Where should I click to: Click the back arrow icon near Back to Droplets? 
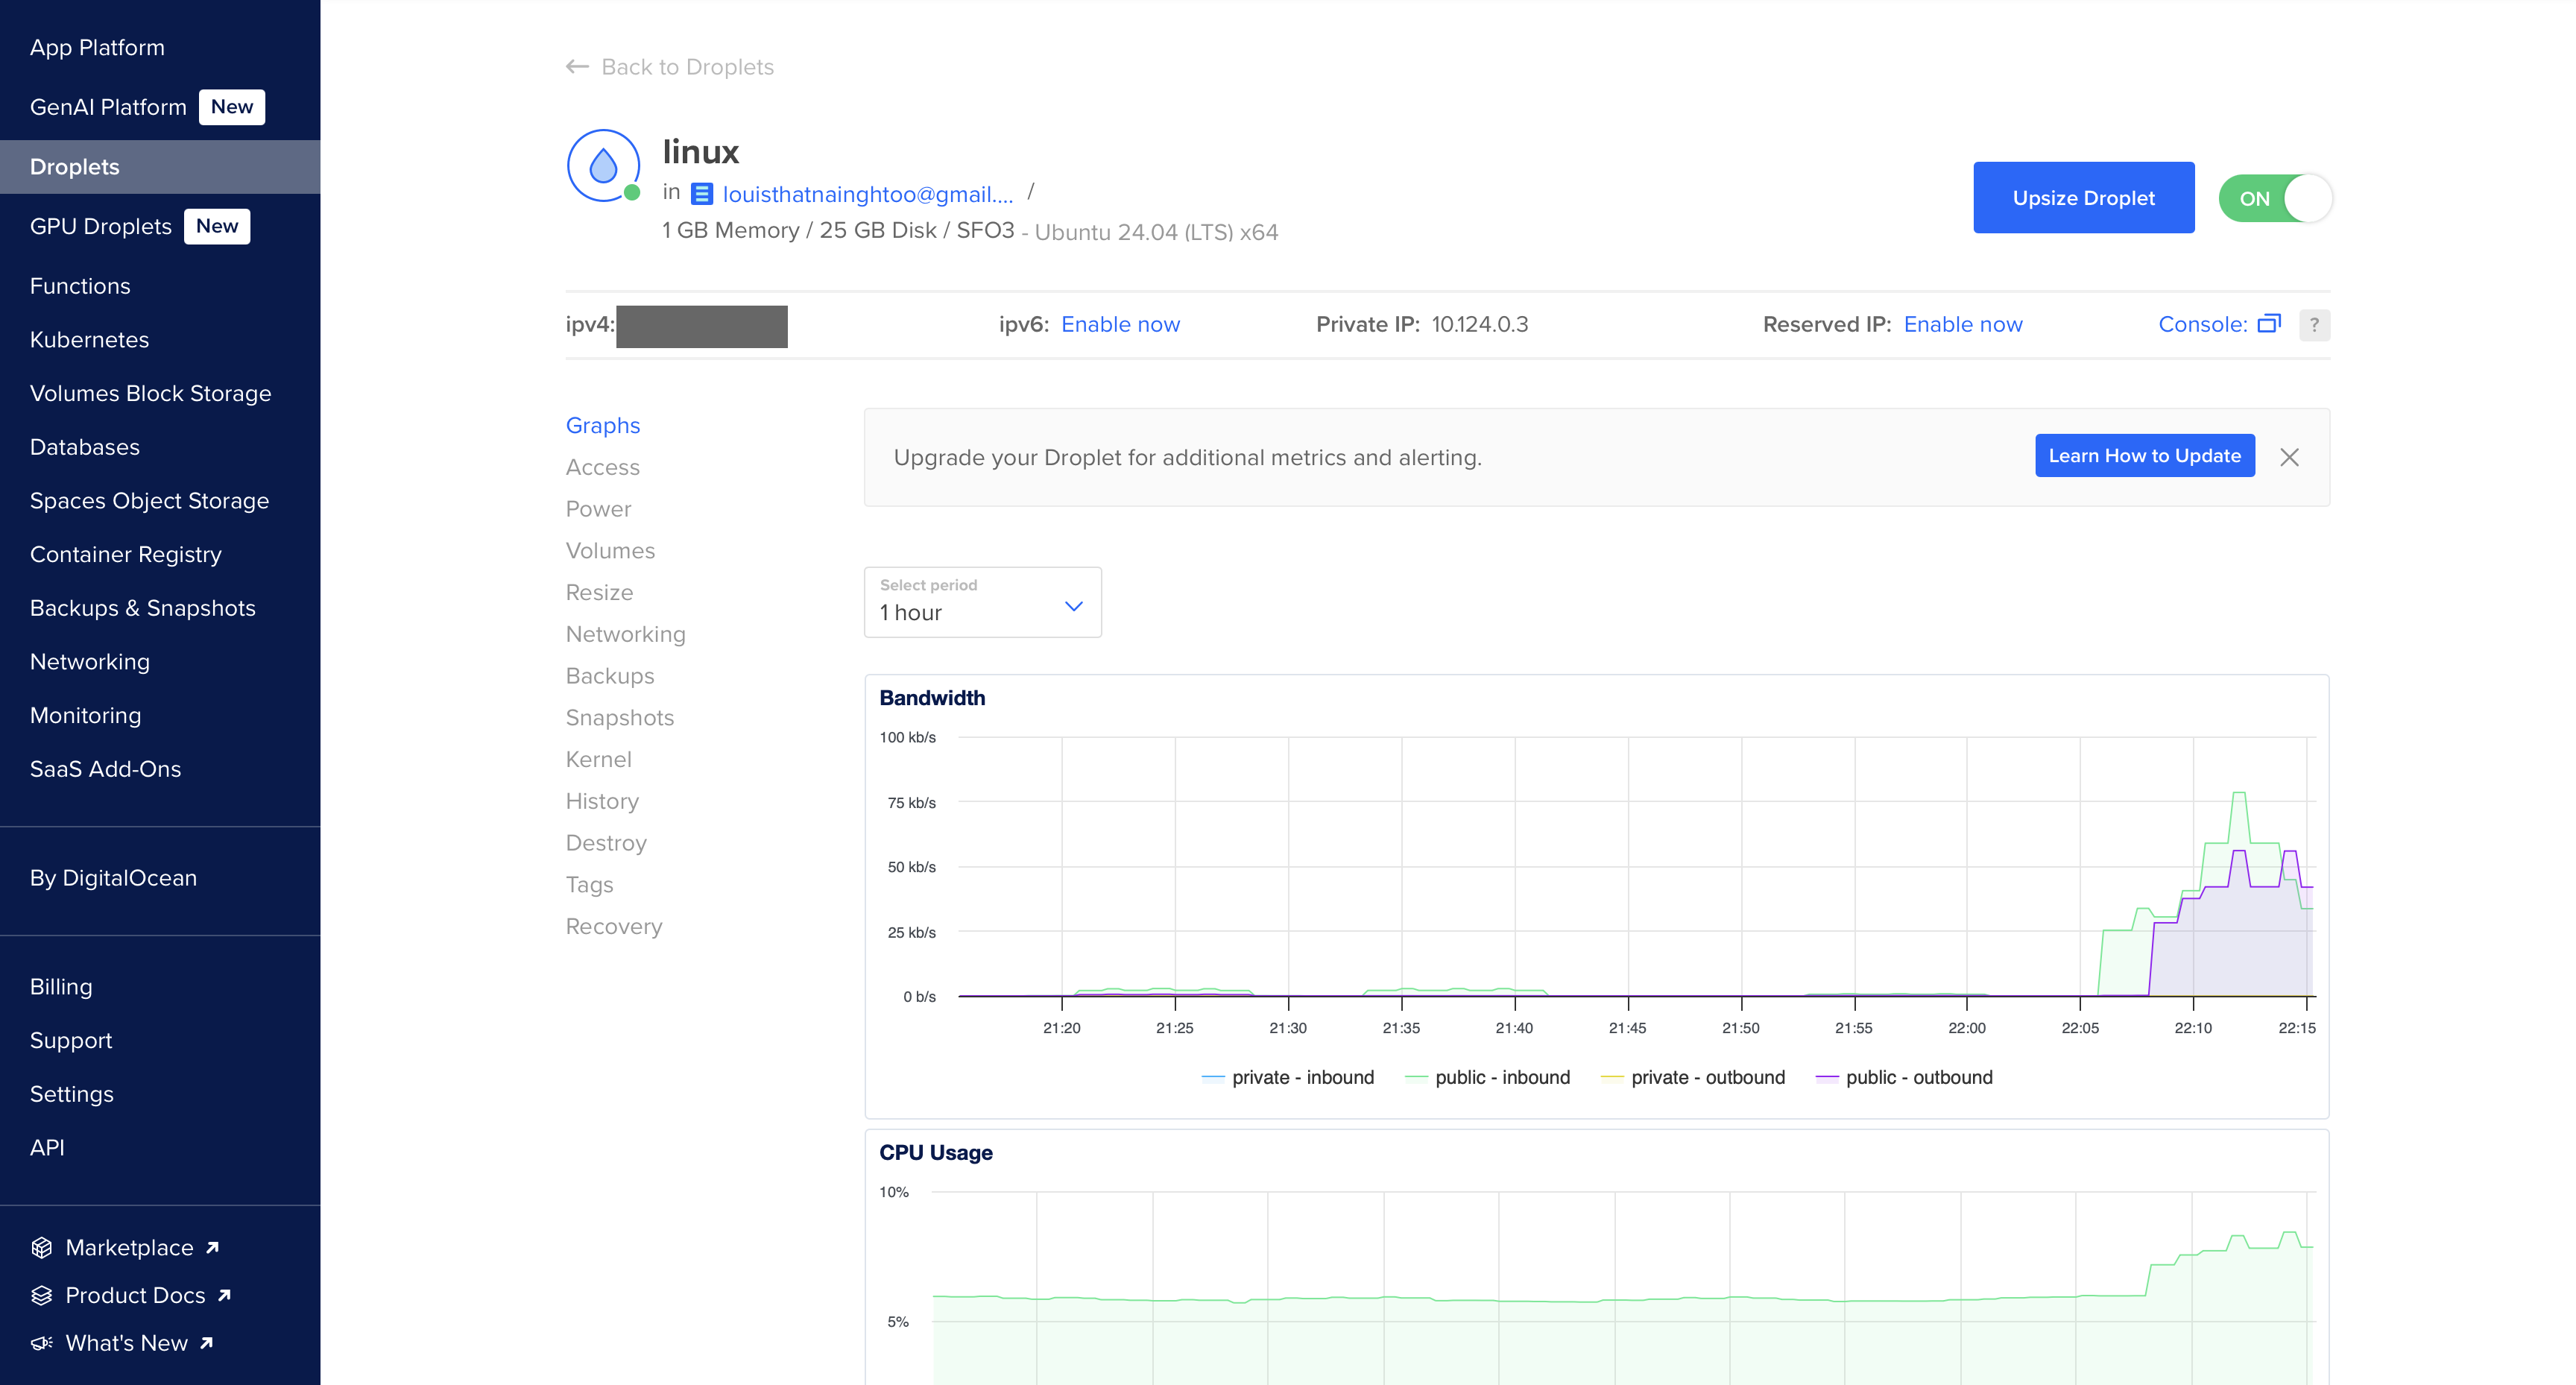(x=577, y=67)
